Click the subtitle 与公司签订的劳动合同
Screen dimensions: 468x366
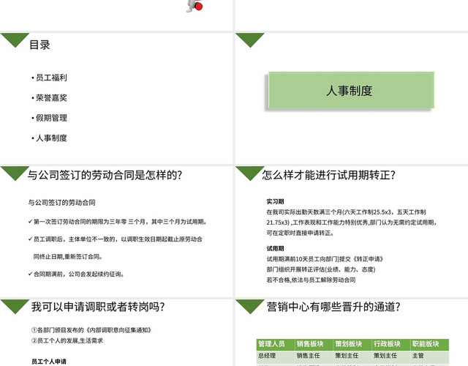click(x=61, y=203)
